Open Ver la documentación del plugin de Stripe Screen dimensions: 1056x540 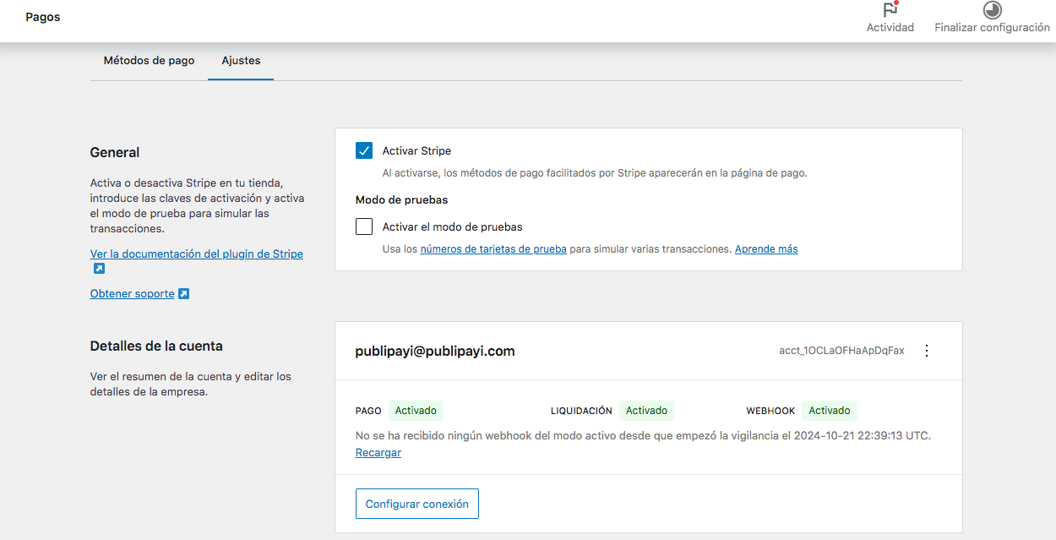coord(196,254)
